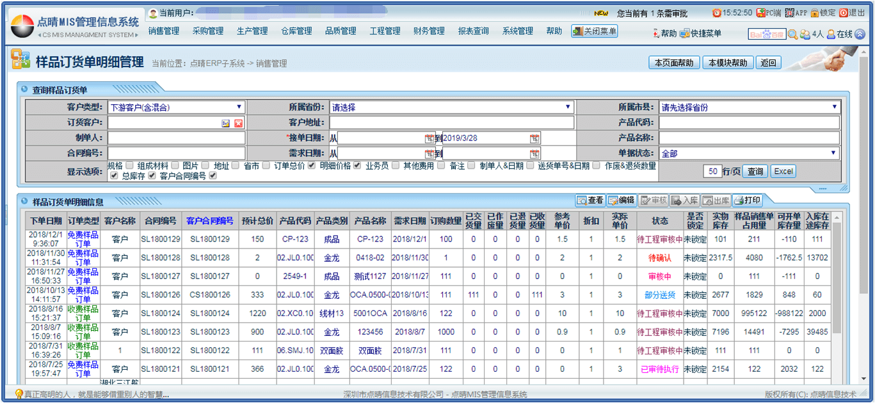This screenshot has height=403, width=875.
Task: Open the 客户类型 dropdown
Action: tap(176, 107)
